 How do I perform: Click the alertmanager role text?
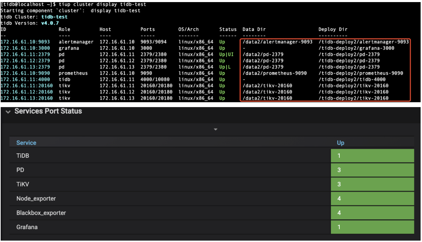(x=76, y=42)
